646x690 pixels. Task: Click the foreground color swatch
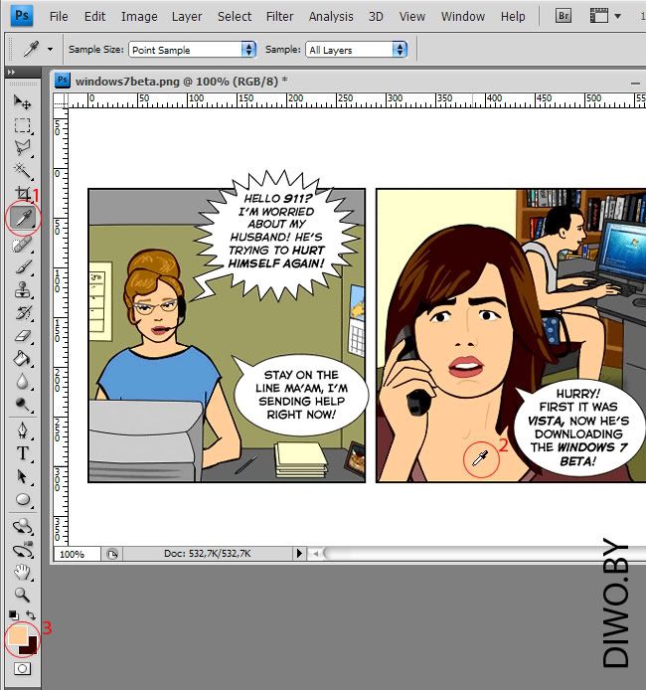[x=17, y=635]
